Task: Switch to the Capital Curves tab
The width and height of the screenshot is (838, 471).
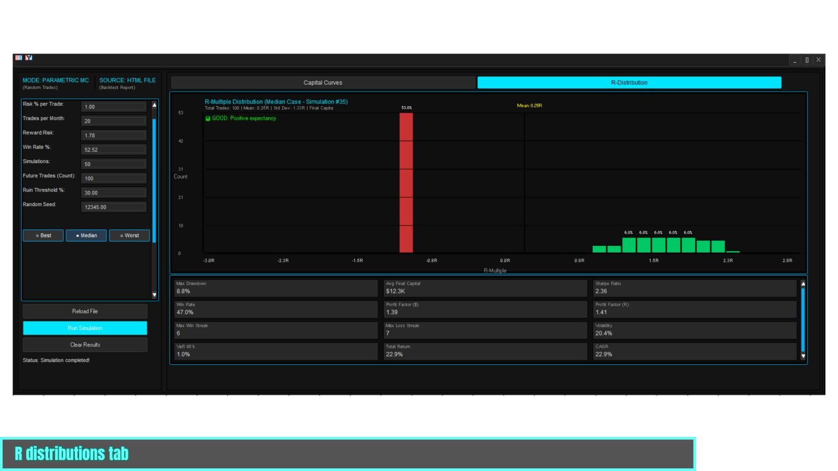Action: 323,83
